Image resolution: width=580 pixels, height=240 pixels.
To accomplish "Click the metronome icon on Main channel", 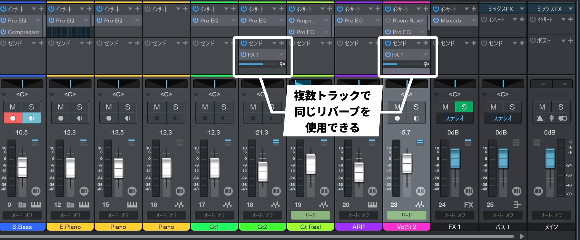I will [540, 118].
